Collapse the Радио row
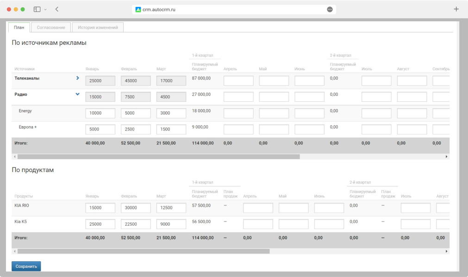The width and height of the screenshot is (468, 277). (x=77, y=94)
